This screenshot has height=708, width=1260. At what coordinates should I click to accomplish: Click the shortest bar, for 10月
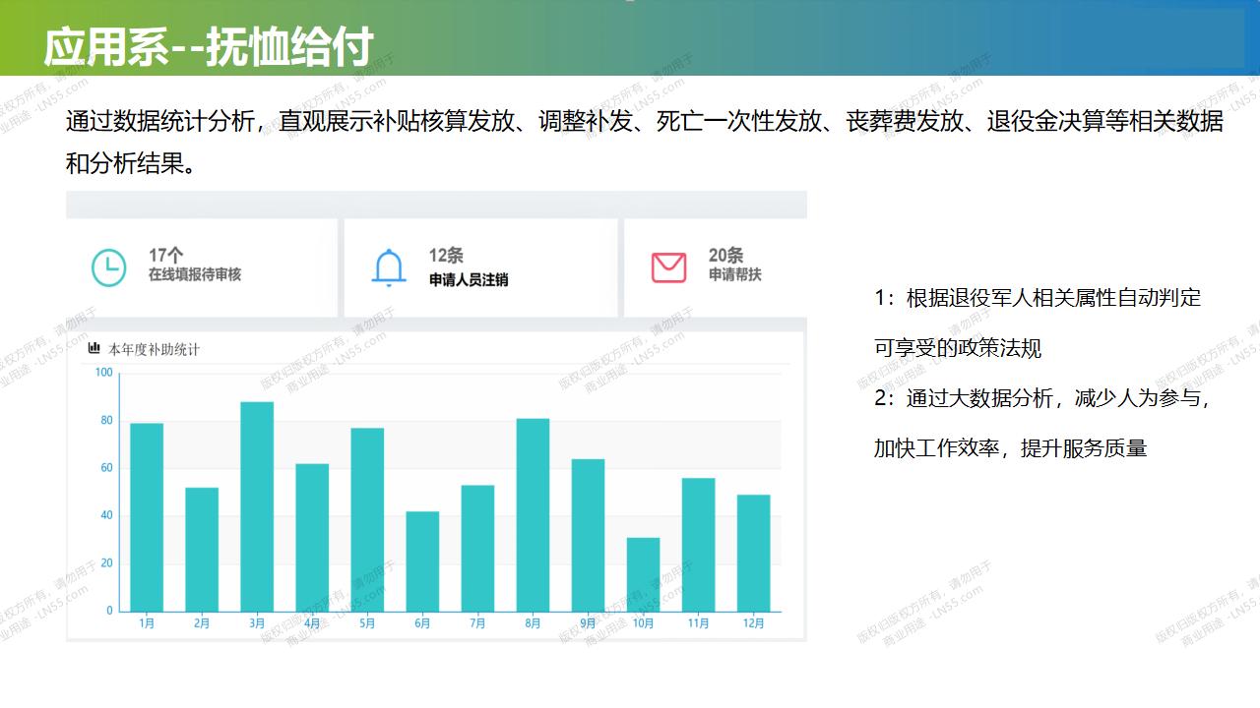(643, 574)
